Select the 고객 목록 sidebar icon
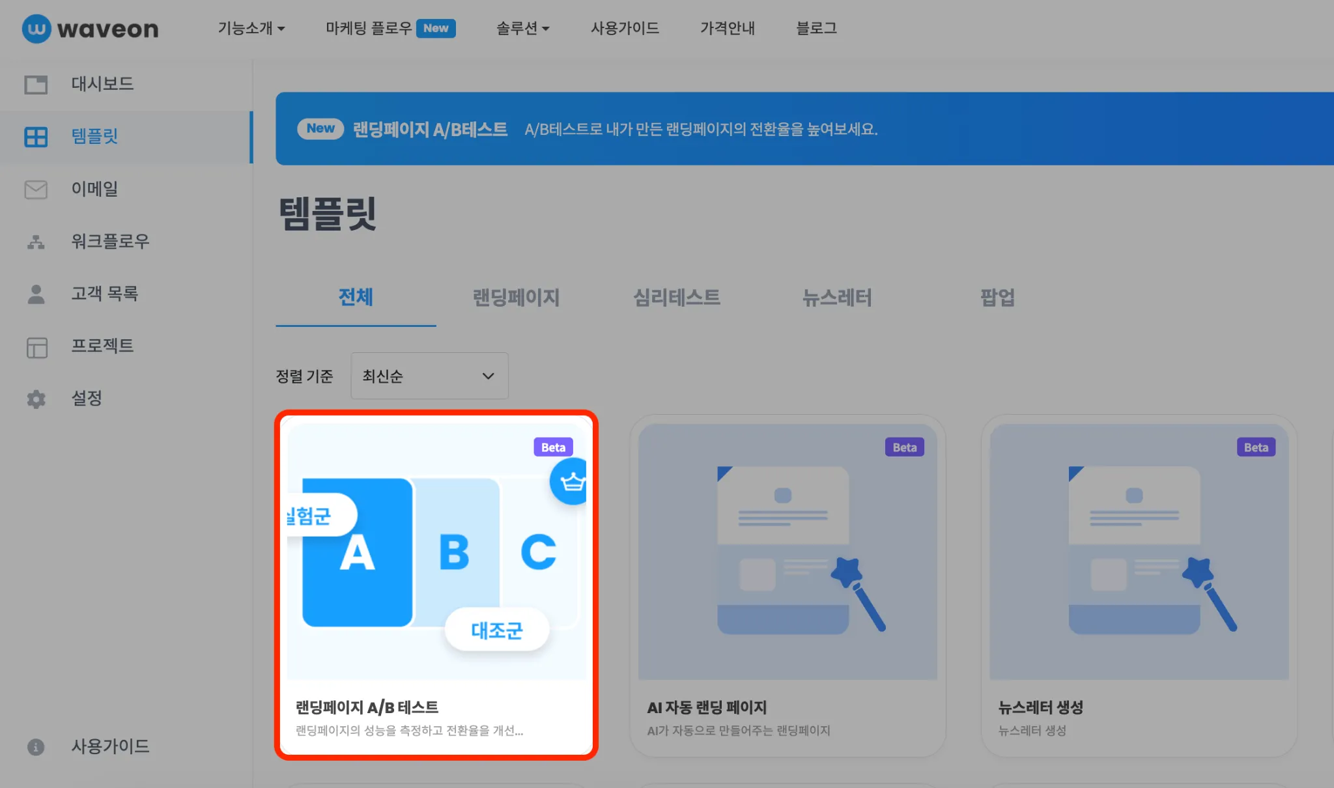 35,292
